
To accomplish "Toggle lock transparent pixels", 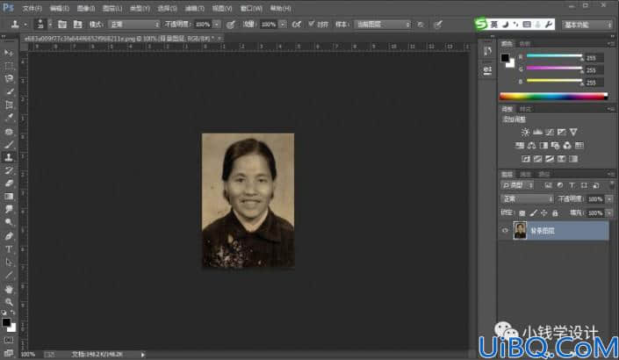I will click(x=522, y=213).
